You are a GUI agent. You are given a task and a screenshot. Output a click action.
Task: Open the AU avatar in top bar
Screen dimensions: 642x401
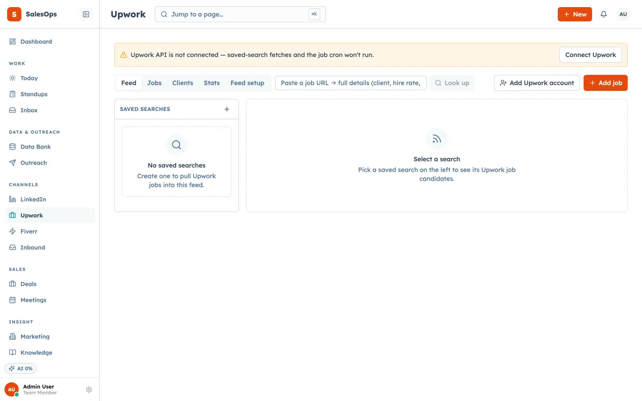[x=623, y=14]
